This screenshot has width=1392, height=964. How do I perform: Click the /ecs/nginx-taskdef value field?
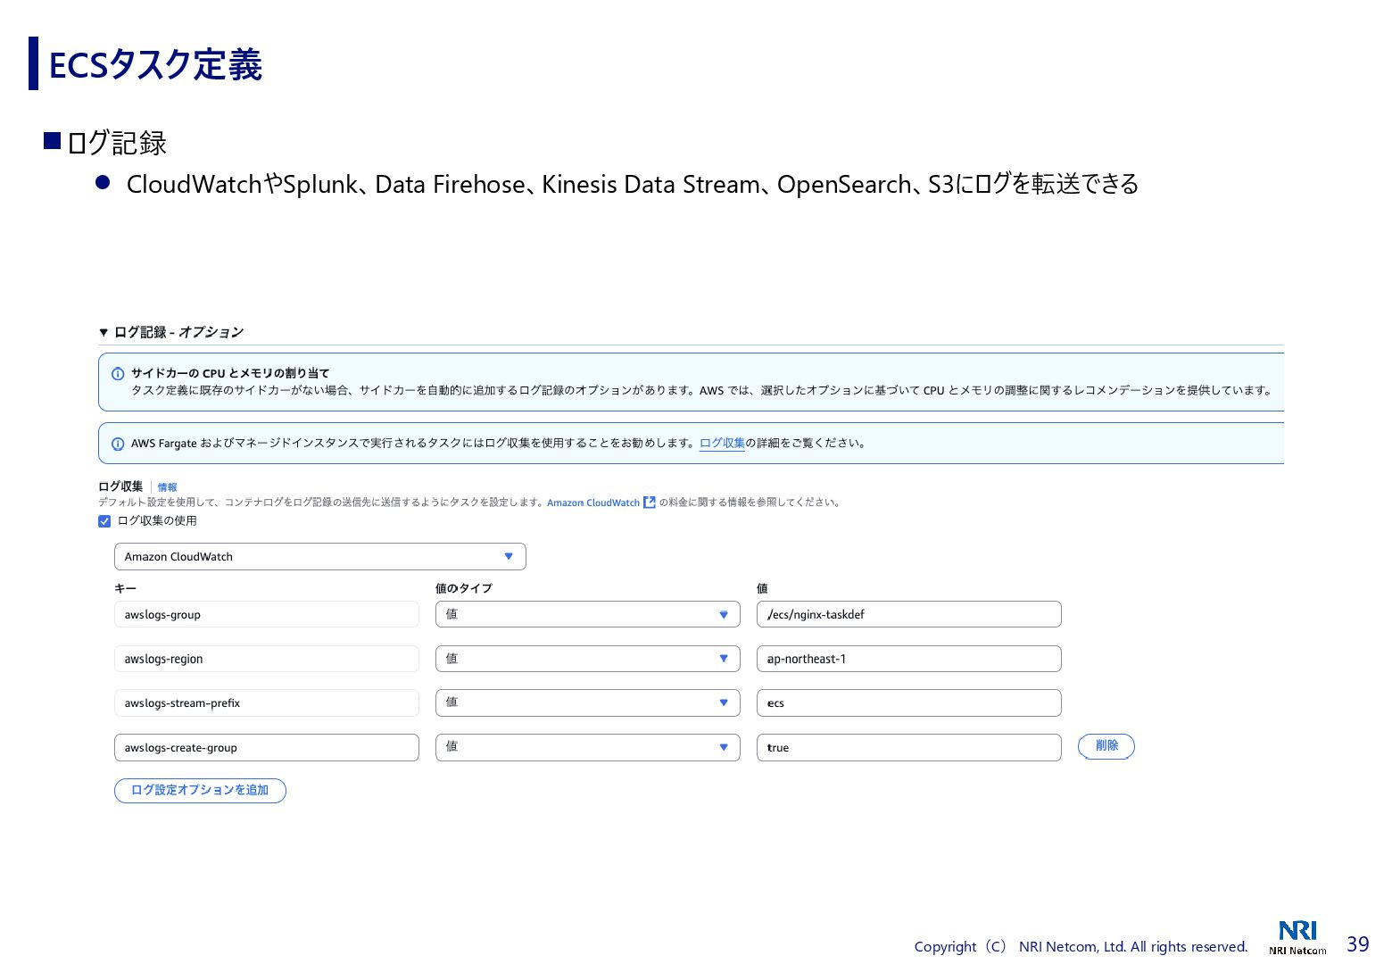pyautogui.click(x=909, y=614)
